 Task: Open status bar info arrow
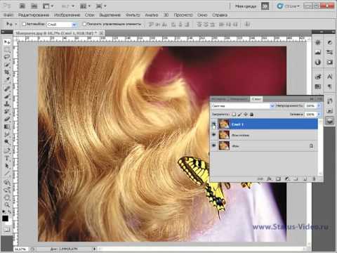coord(95,249)
